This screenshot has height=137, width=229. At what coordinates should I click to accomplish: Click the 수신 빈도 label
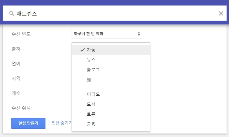(x=21, y=34)
